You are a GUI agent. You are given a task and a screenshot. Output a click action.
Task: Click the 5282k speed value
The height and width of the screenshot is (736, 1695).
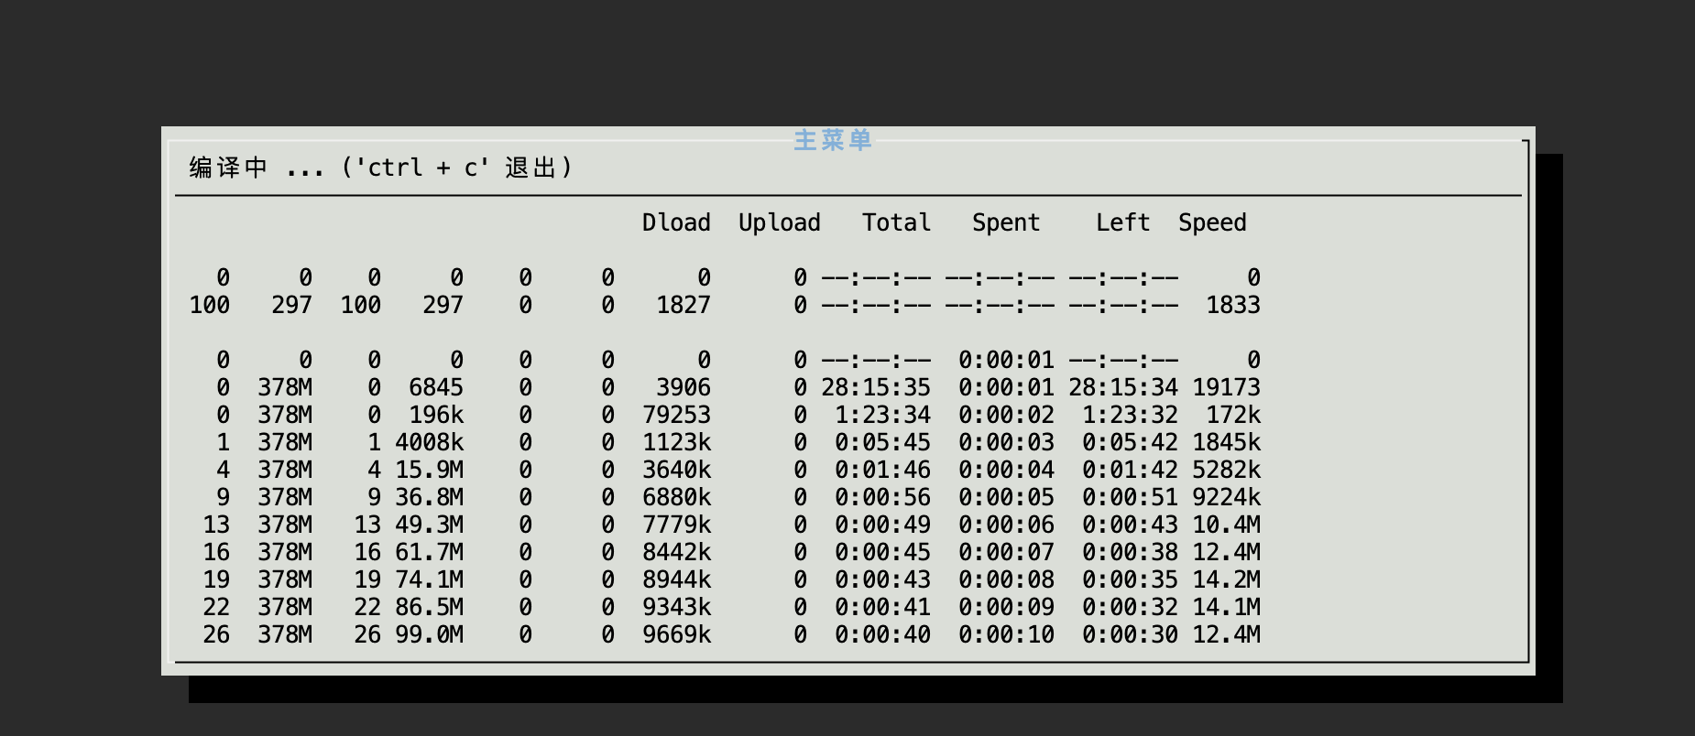tap(1226, 470)
